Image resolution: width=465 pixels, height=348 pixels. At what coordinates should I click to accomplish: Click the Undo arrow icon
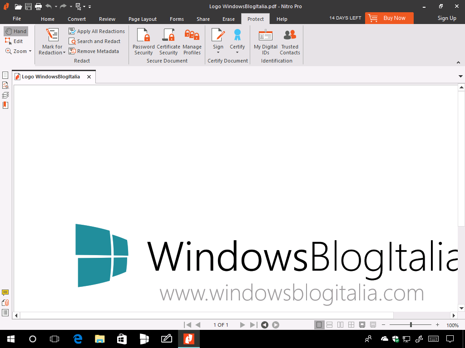49,6
